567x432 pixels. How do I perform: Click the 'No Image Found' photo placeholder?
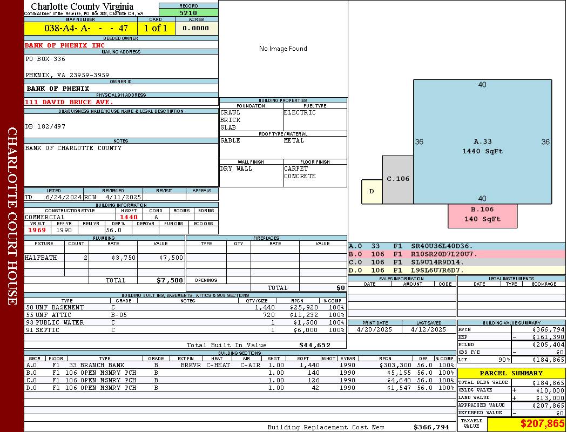coord(283,49)
